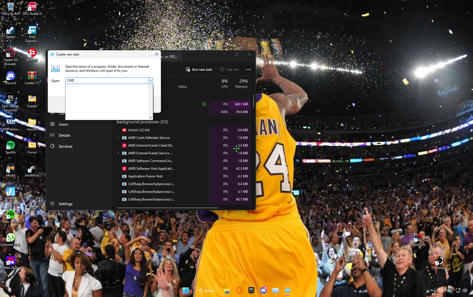Select the uTorrent Web desktop icon

coord(10,240)
